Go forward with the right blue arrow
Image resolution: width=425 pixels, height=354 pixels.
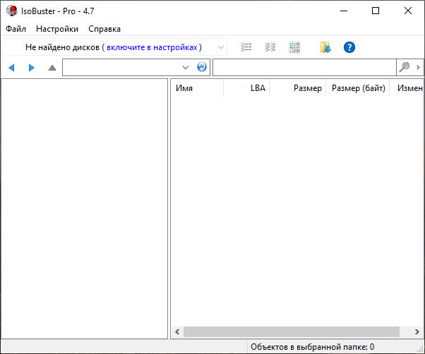point(32,68)
